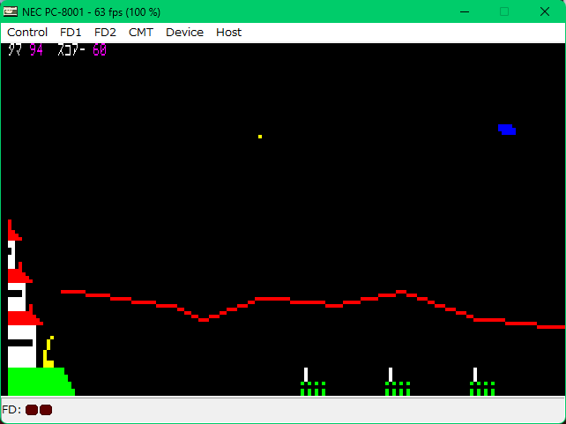
Task: Click the second FD access indicator lamp
Action: [46, 410]
